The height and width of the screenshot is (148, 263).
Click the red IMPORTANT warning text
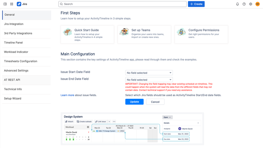coord(169,87)
